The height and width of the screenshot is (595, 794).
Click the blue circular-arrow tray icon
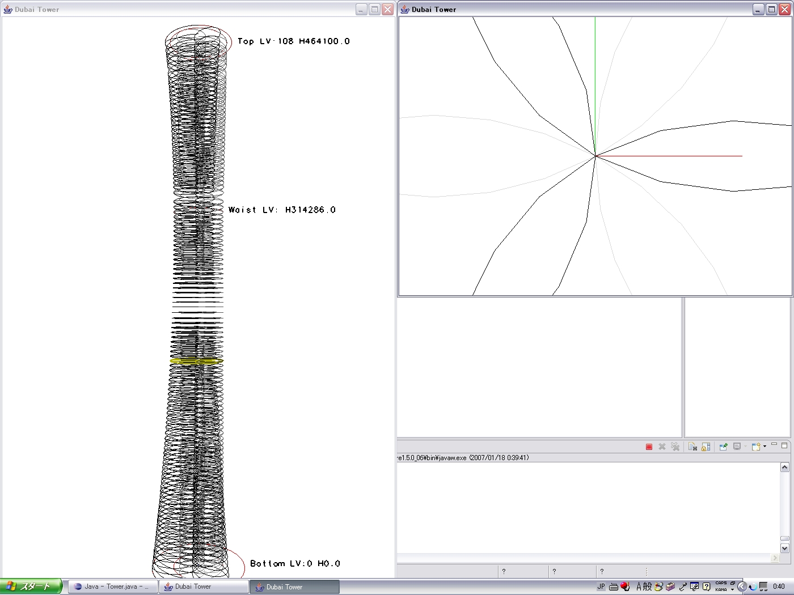[753, 586]
